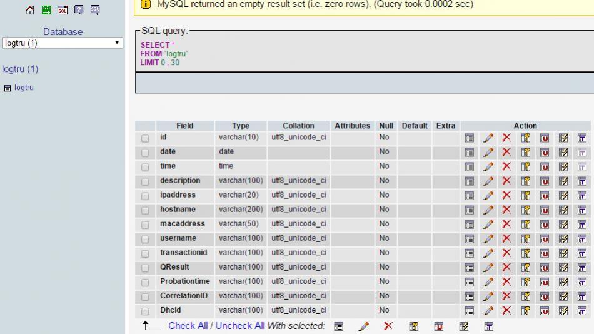This screenshot has height=334, width=594.
Task: Tick the checkbox for field time
Action: pos(145,167)
